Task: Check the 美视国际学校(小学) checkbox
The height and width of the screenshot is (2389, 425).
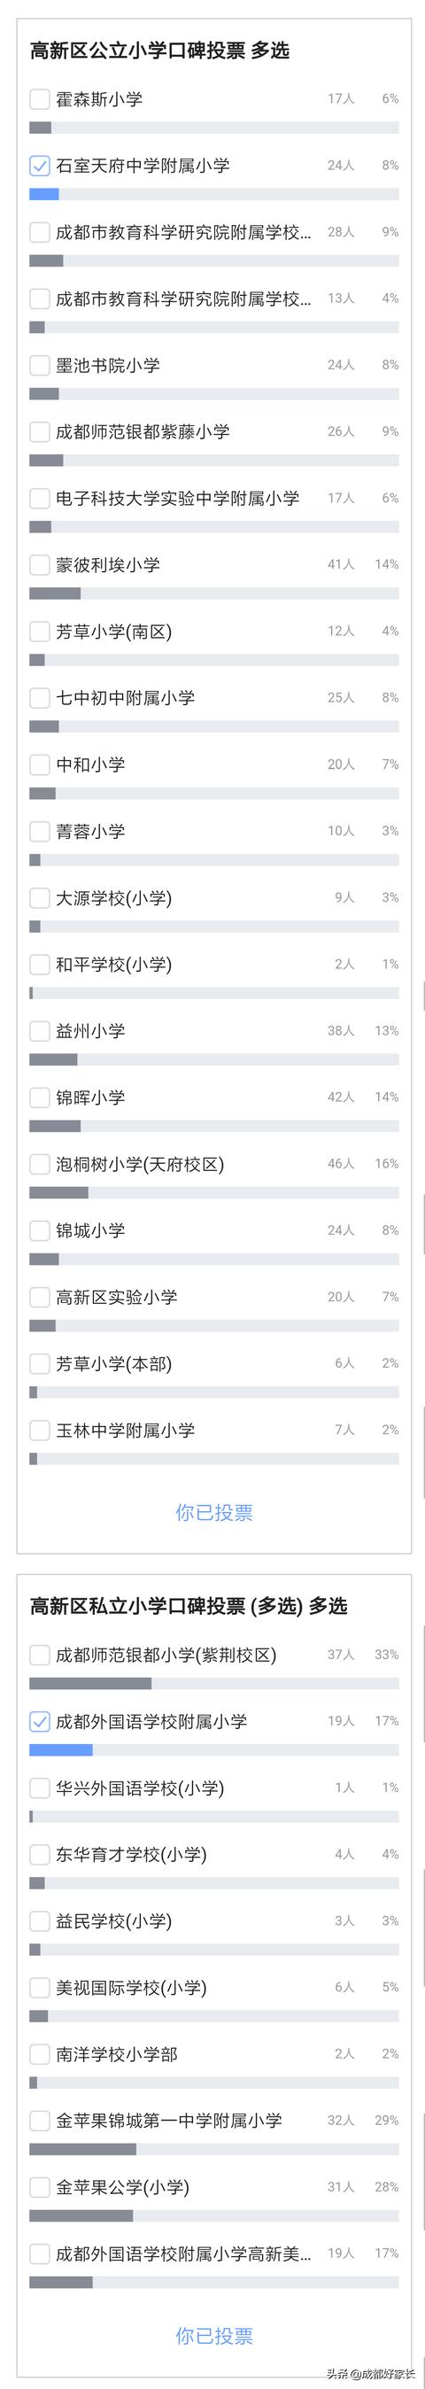Action: (40, 1989)
